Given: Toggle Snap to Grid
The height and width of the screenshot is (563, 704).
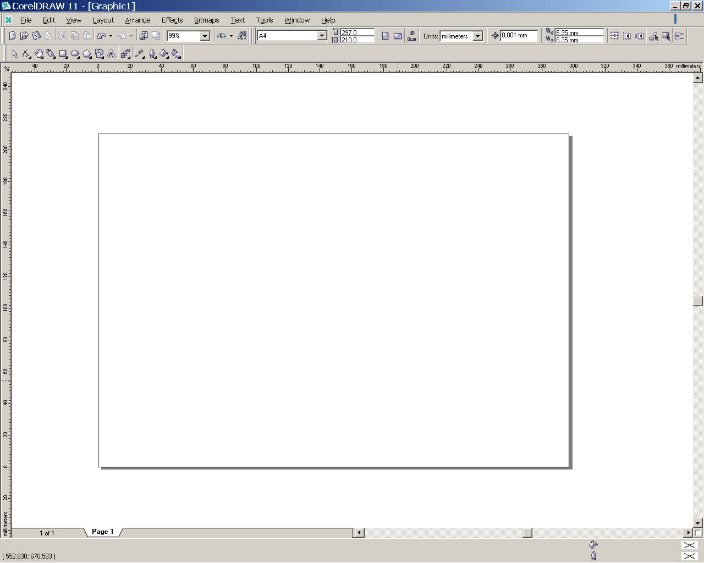Looking at the screenshot, I should click(614, 36).
